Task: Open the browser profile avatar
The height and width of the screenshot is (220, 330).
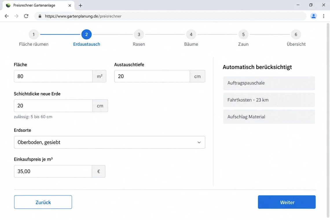Action: point(313,16)
